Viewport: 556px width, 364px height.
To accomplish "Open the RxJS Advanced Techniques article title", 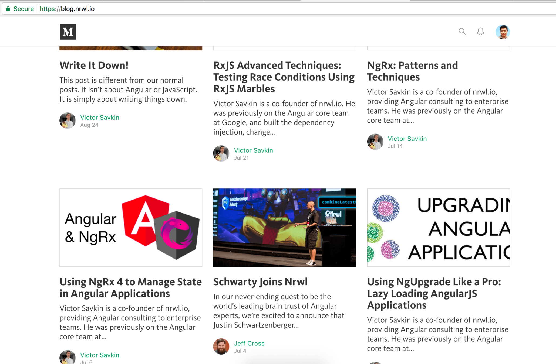I will pos(284,77).
